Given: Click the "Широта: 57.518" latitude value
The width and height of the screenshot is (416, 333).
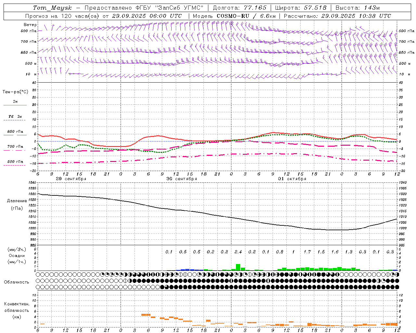Looking at the screenshot, I should [x=301, y=8].
